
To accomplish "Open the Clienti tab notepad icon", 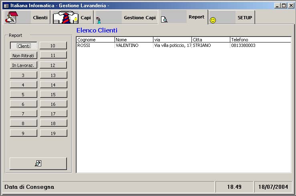I will click(12, 17).
